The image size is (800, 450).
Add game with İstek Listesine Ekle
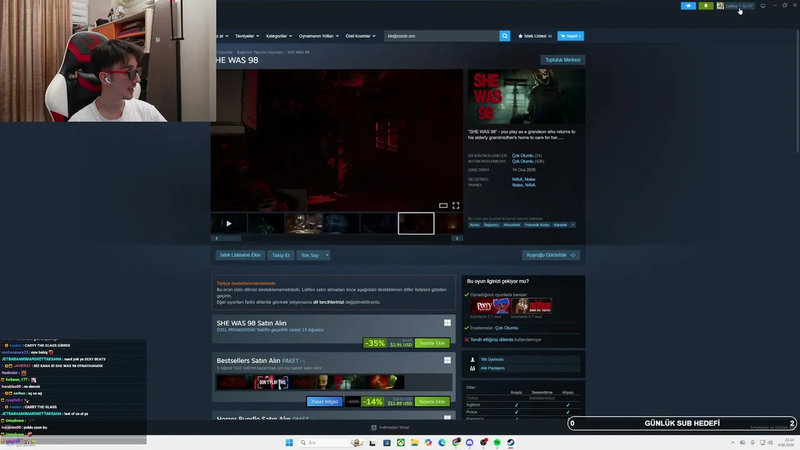[x=240, y=255]
